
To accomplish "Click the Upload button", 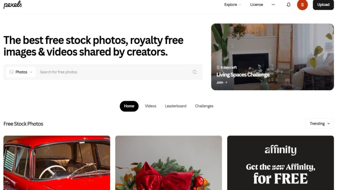I will click(x=323, y=5).
